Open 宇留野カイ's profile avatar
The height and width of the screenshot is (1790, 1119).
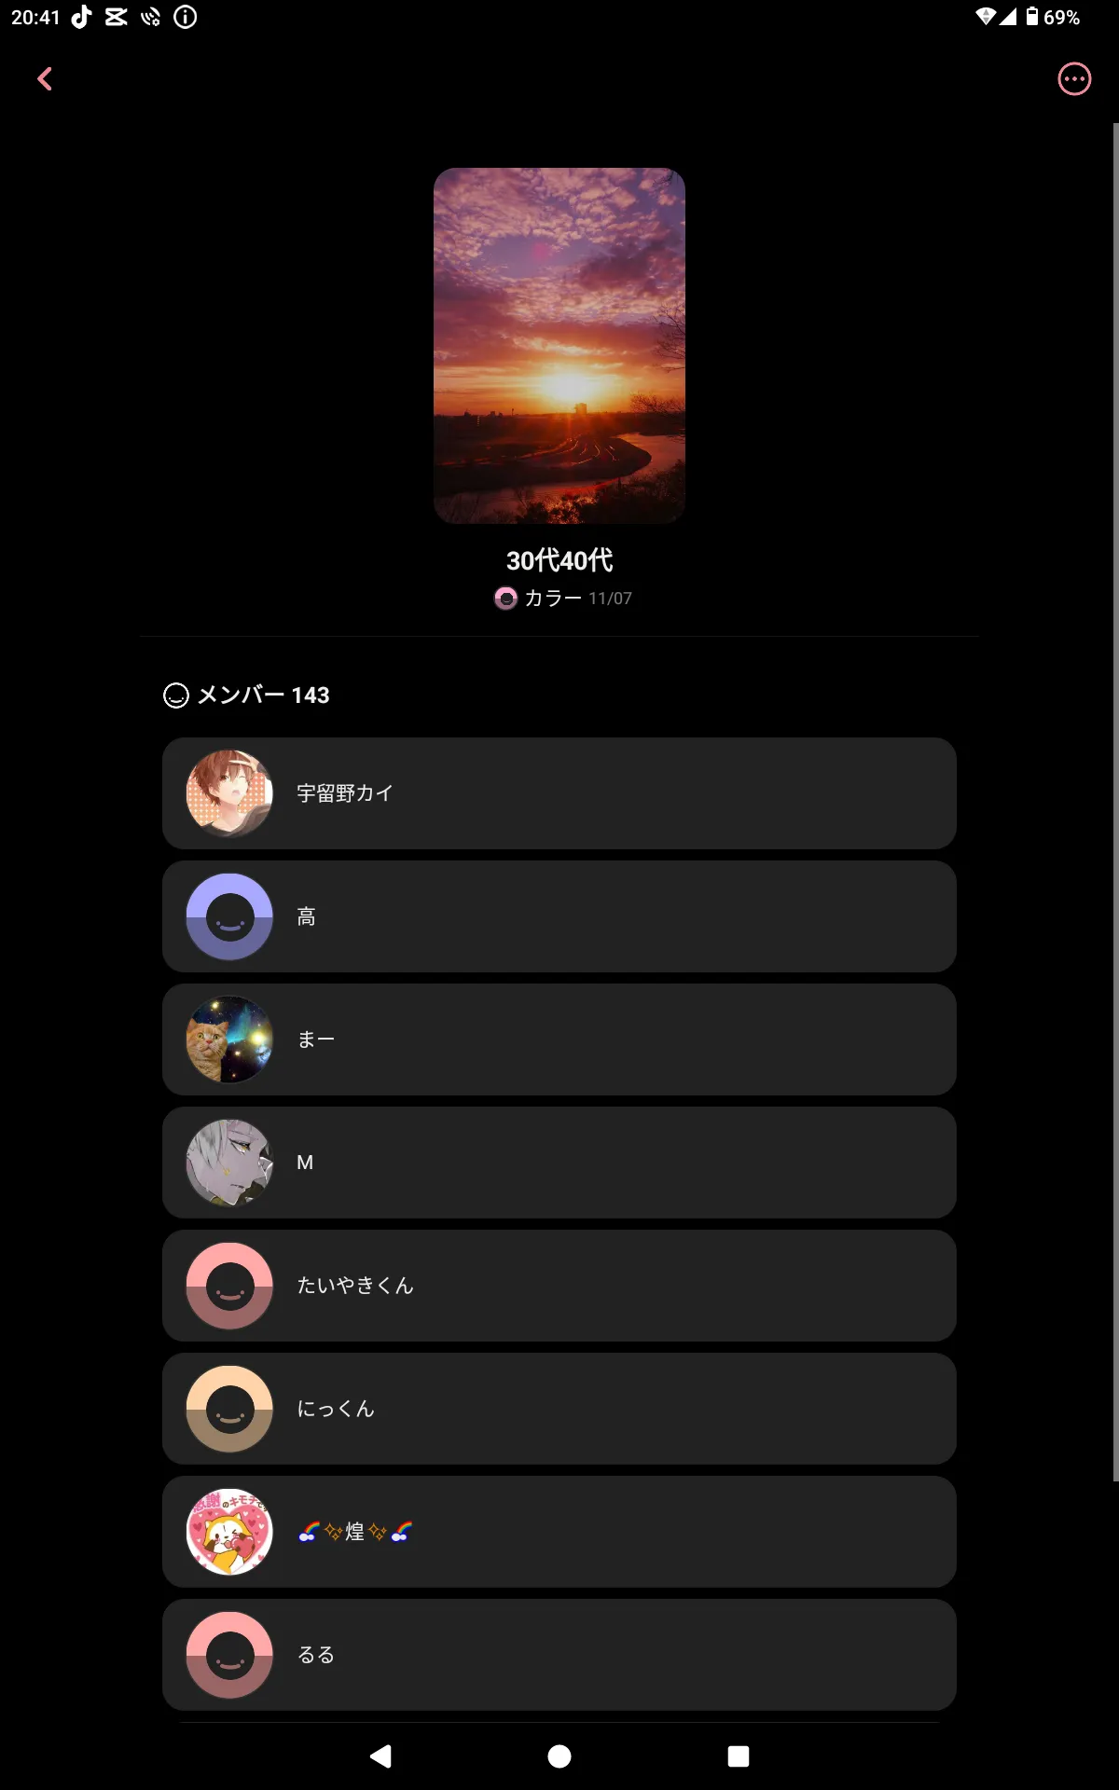click(229, 793)
